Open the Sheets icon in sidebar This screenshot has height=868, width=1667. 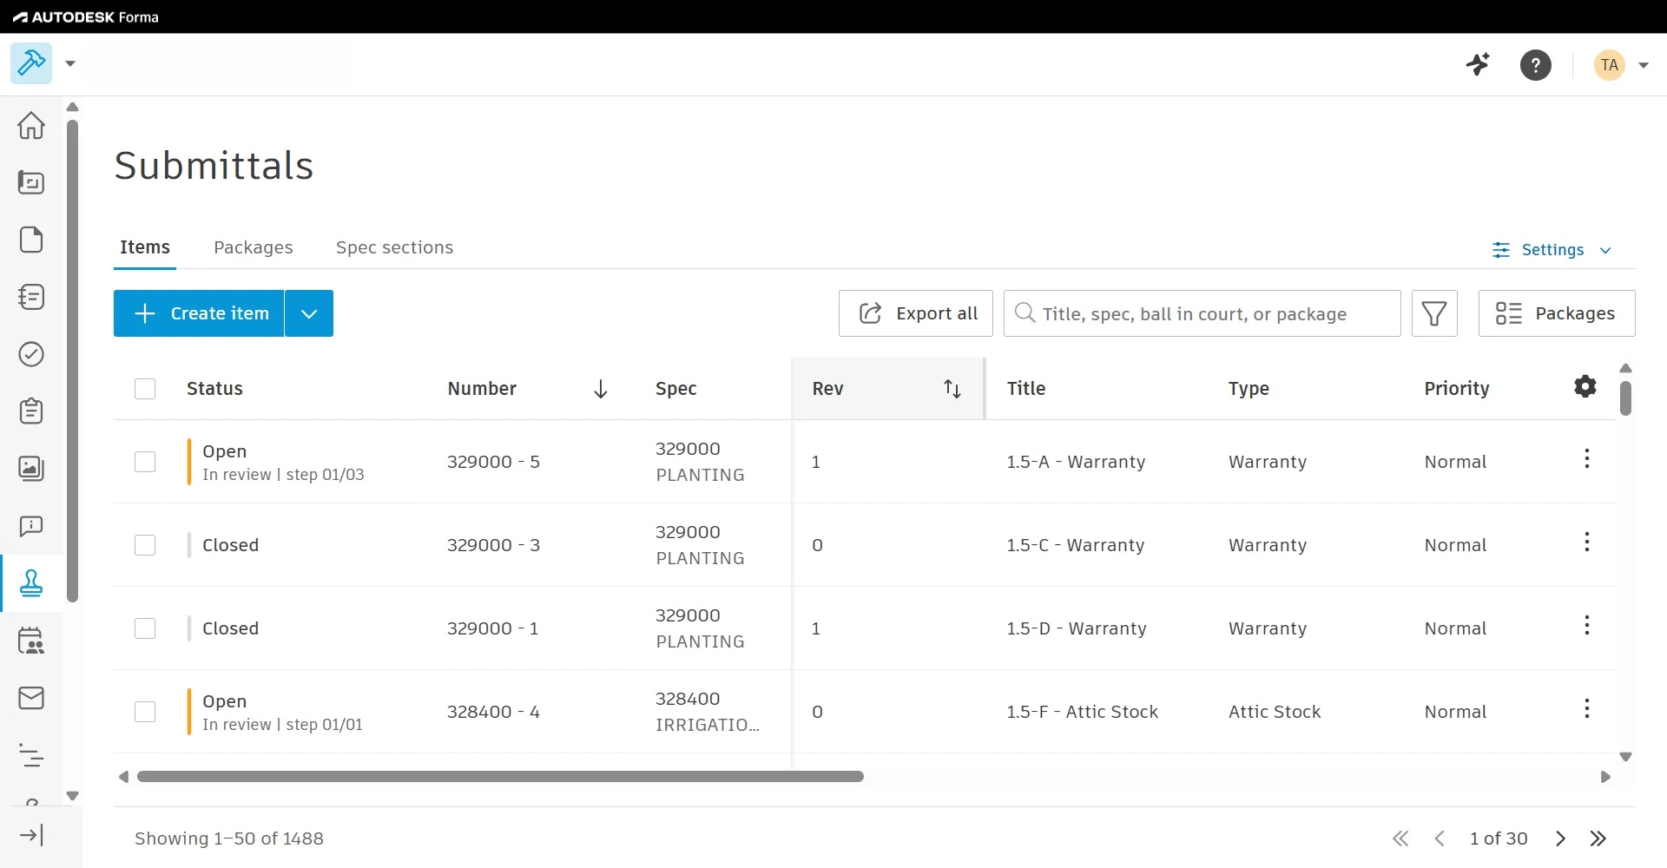31,182
